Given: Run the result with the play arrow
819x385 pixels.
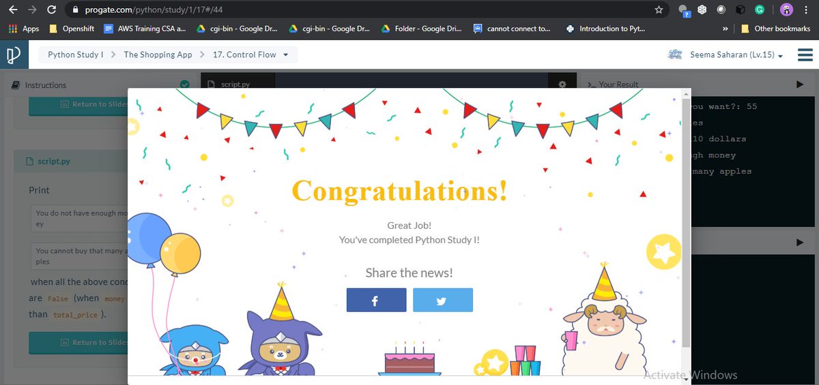Looking at the screenshot, I should coord(800,84).
